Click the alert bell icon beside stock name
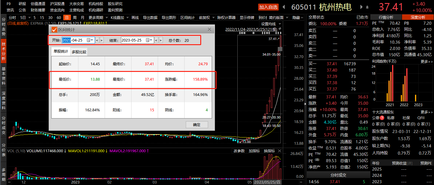434x185 pixels. 367,7
